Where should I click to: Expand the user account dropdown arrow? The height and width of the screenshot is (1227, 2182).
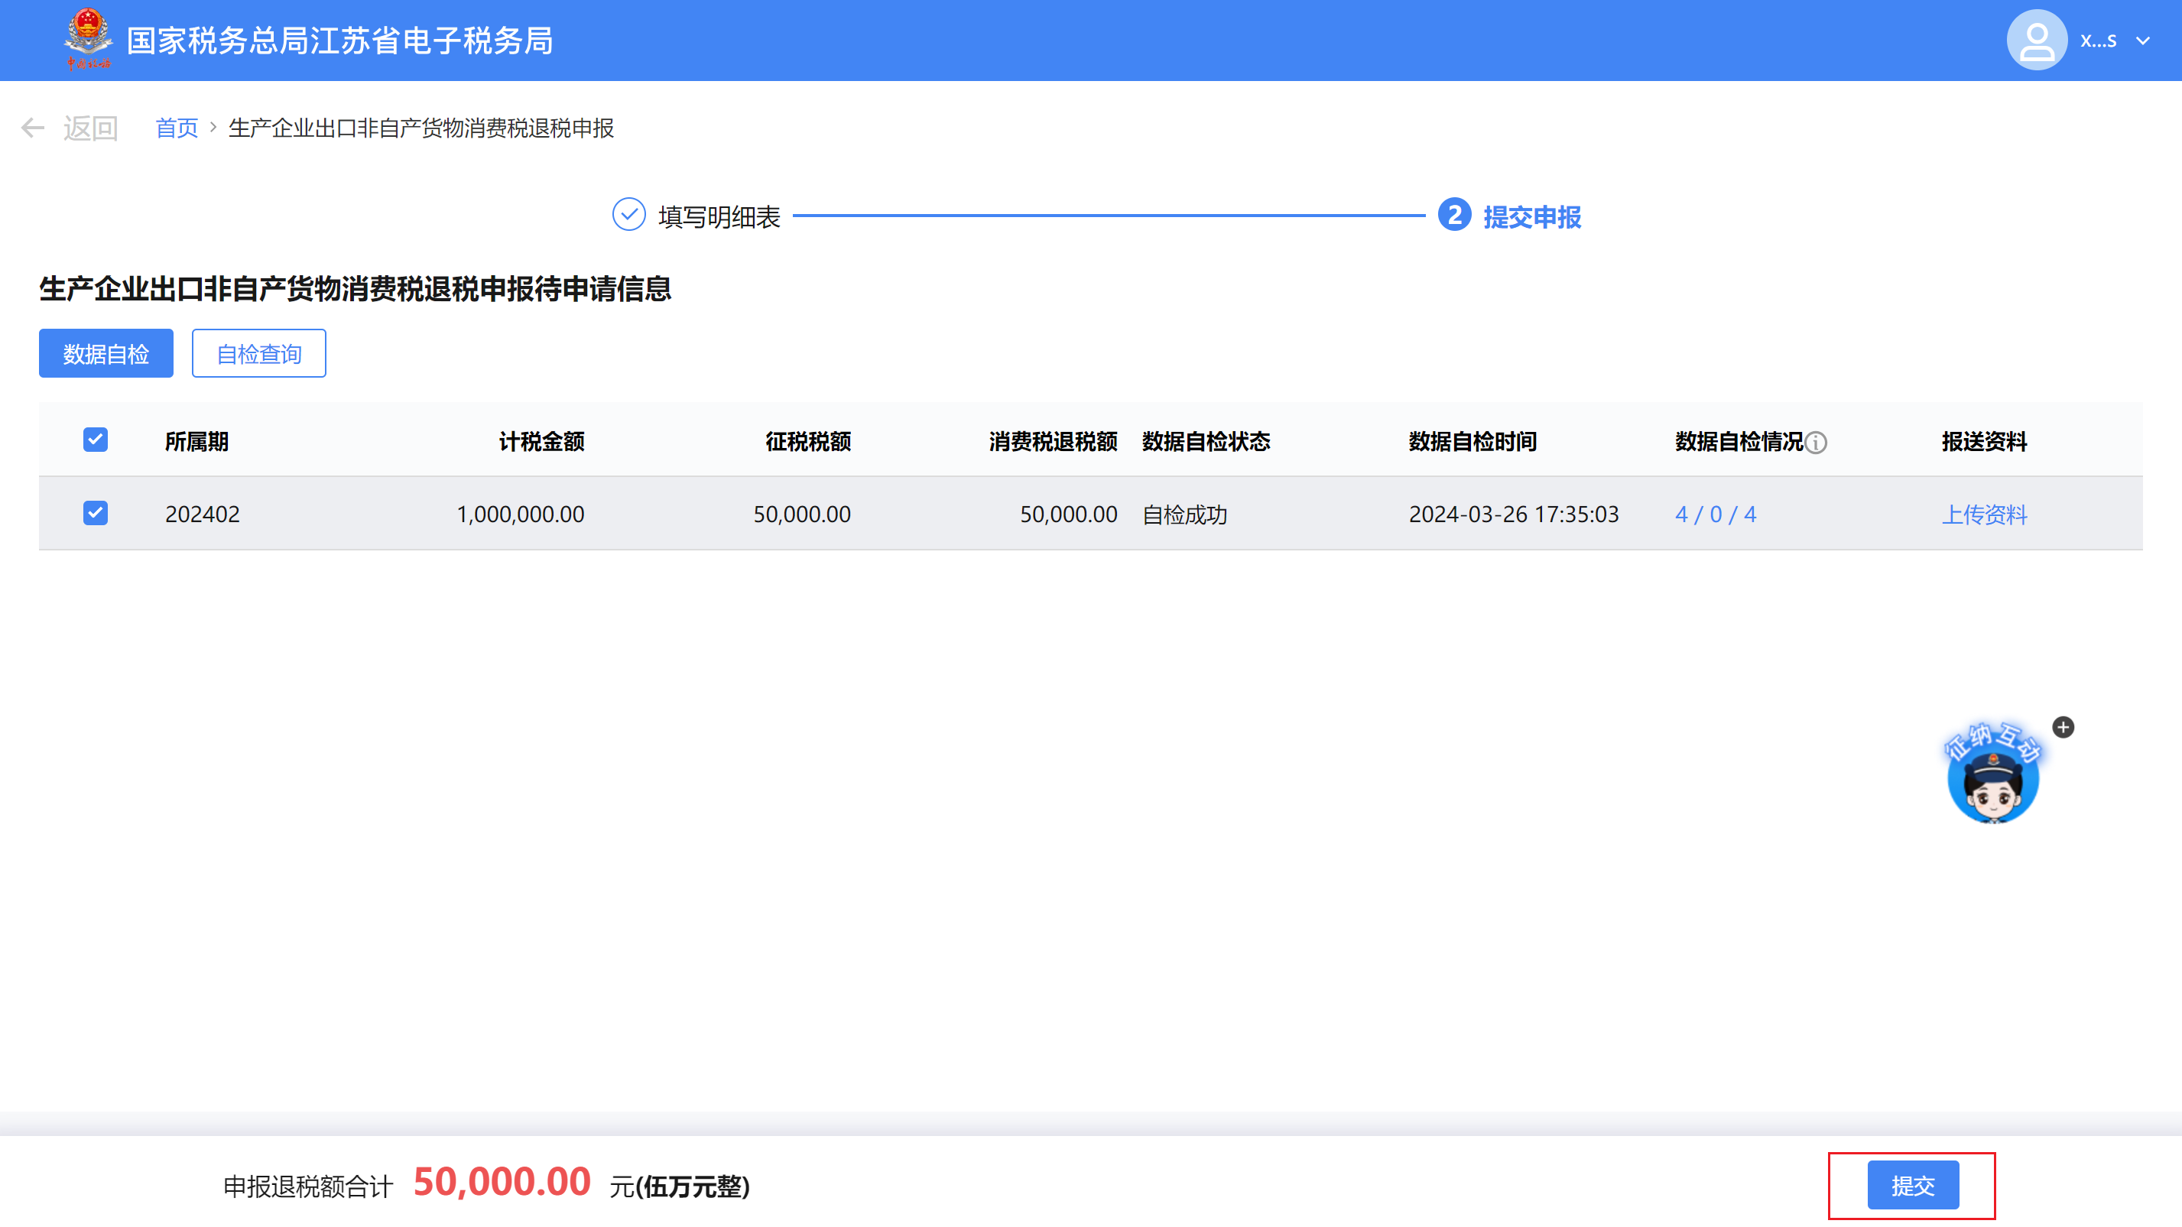click(x=2143, y=41)
